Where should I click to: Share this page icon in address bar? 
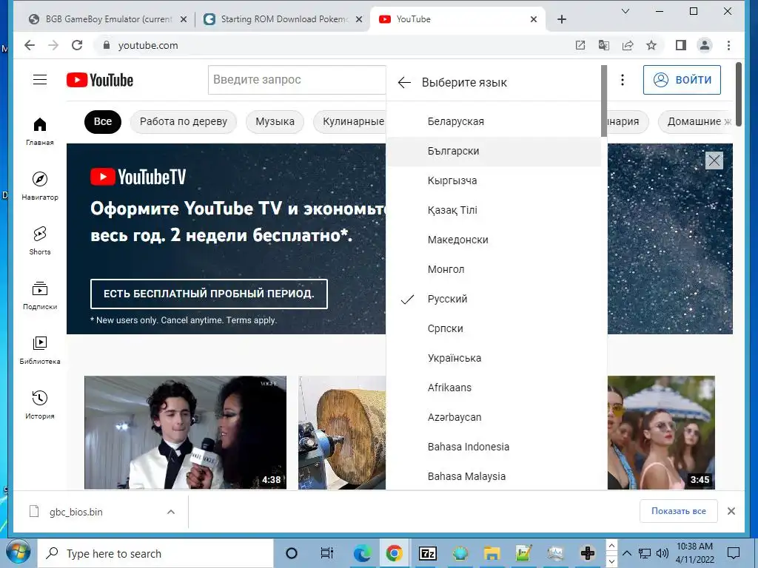[x=628, y=45]
